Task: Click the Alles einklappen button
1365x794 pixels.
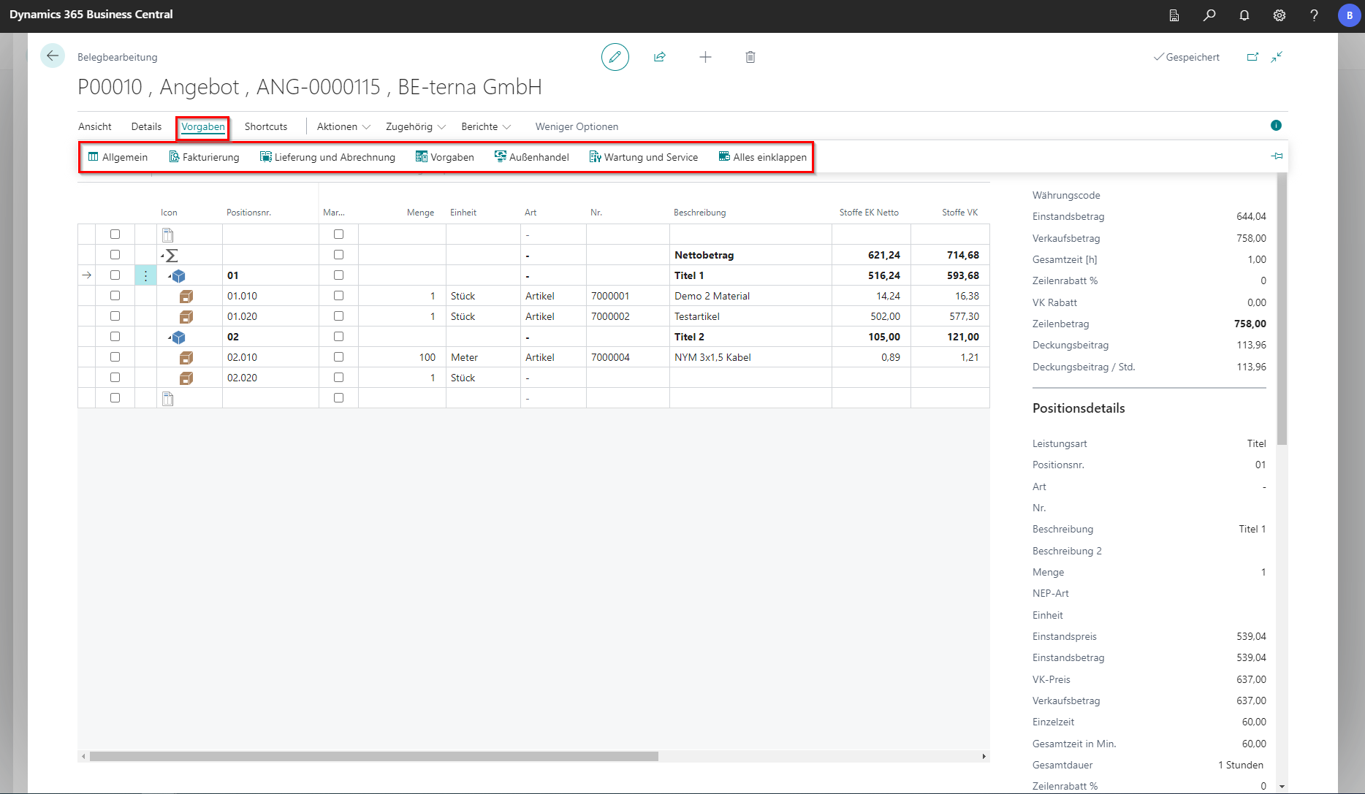Action: [763, 157]
